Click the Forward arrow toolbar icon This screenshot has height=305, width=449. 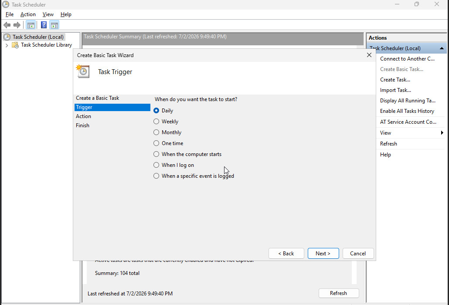pyautogui.click(x=17, y=25)
